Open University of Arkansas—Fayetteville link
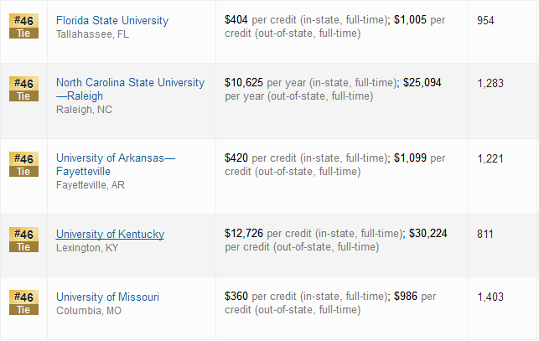Screen dimensions: 539x341 point(116,165)
